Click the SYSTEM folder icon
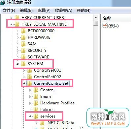The height and width of the screenshot is (129, 131). pos(23,64)
